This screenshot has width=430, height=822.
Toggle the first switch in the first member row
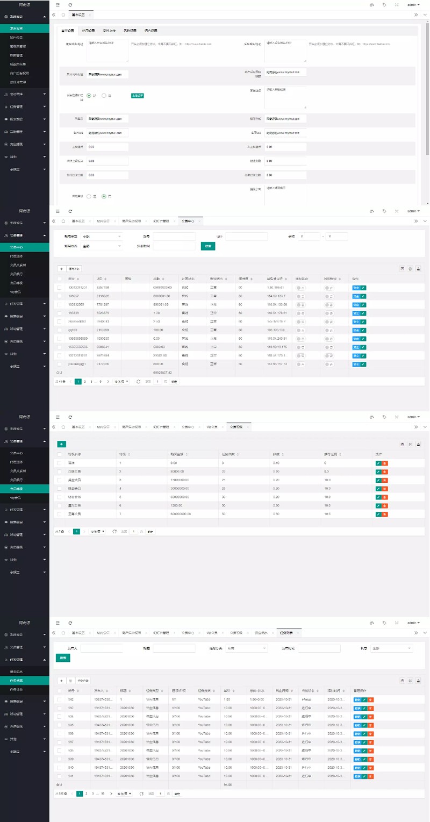pos(300,288)
